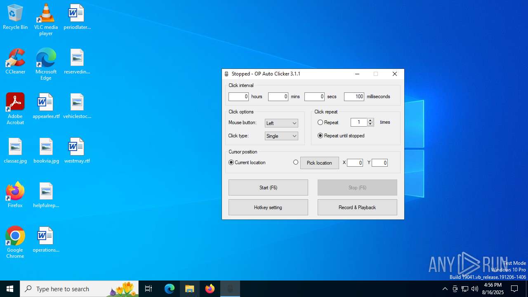528x297 pixels.
Task: Decrease repeat times with the down arrow
Action: 370,124
